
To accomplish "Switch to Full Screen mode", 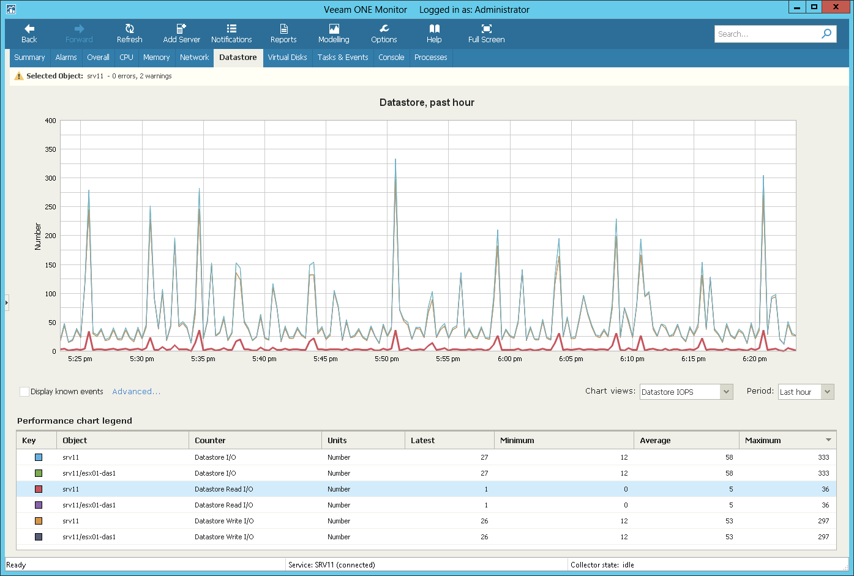I will tap(486, 34).
